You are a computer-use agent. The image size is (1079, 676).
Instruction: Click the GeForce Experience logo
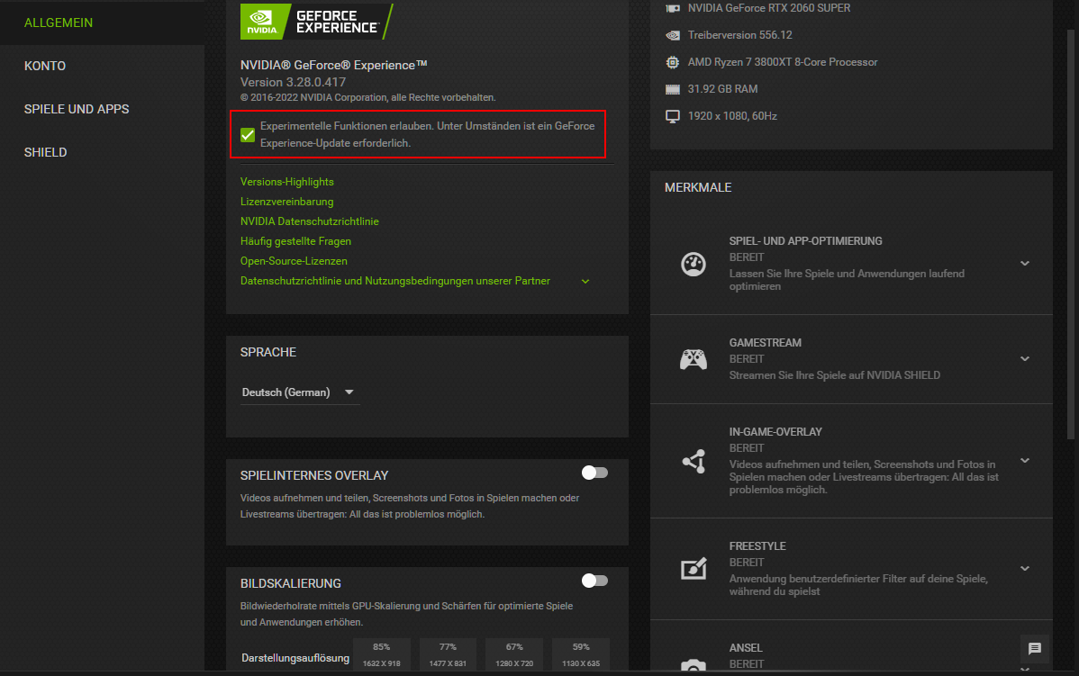click(316, 22)
